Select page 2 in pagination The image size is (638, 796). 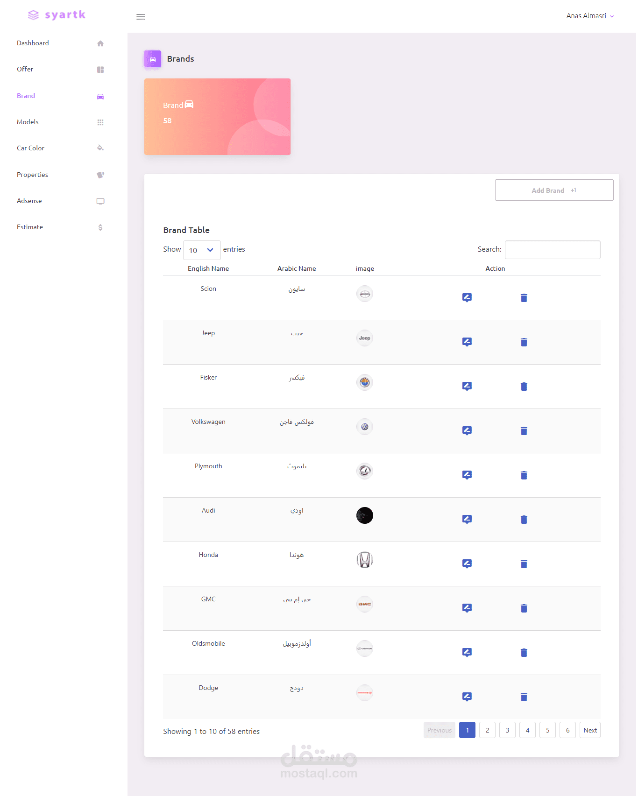click(x=488, y=730)
